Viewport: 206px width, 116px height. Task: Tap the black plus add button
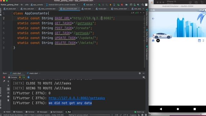tap(158, 41)
